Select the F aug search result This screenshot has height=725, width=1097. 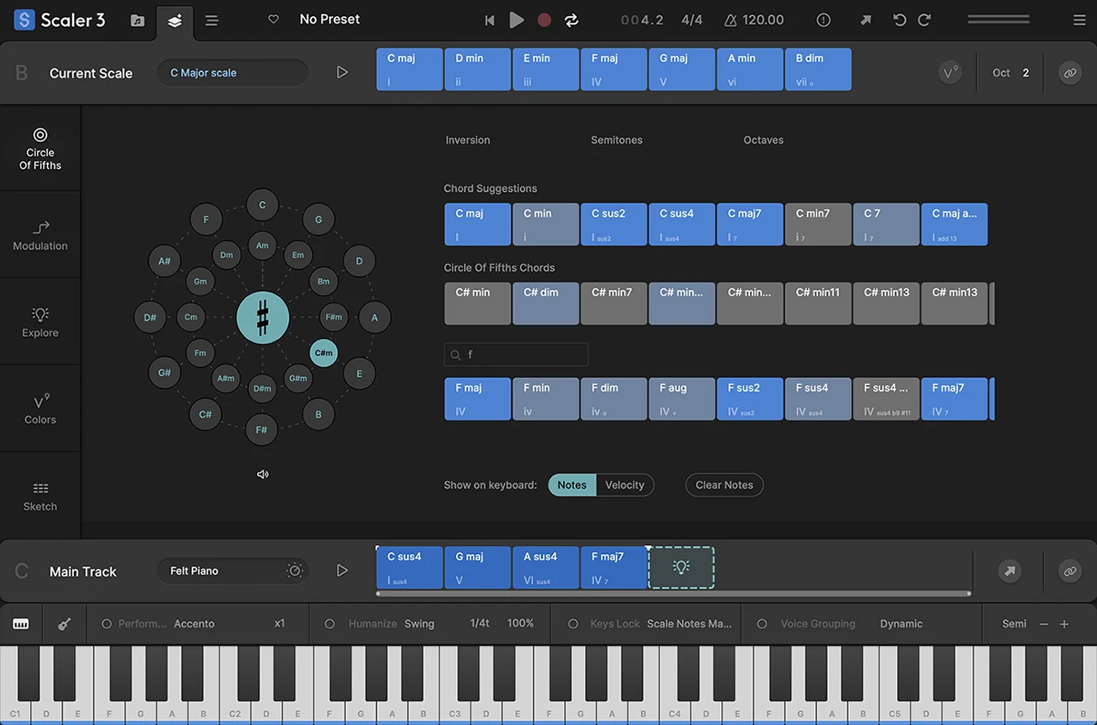pos(682,398)
